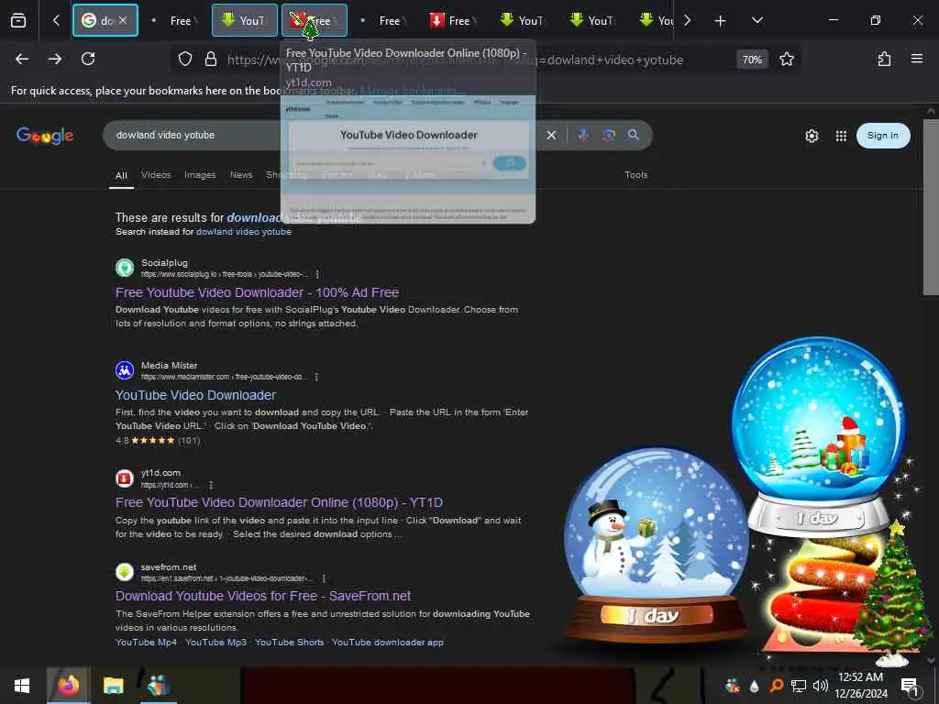Submit search with the magnifier icon
Image resolution: width=939 pixels, height=704 pixels.
tap(634, 136)
